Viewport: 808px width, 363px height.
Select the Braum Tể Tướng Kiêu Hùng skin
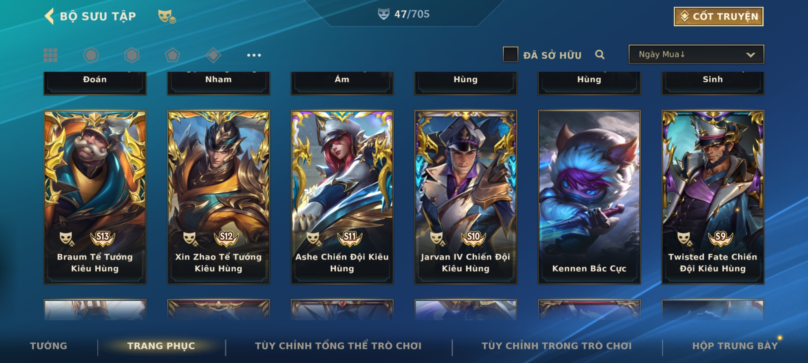point(95,197)
